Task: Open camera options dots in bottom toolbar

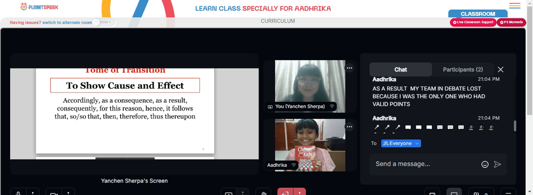Action: [68, 192]
